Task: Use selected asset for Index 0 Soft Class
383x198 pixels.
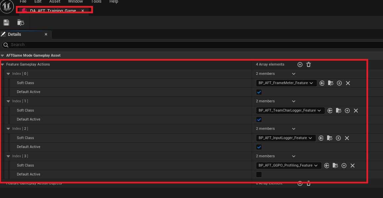Action: pyautogui.click(x=322, y=83)
